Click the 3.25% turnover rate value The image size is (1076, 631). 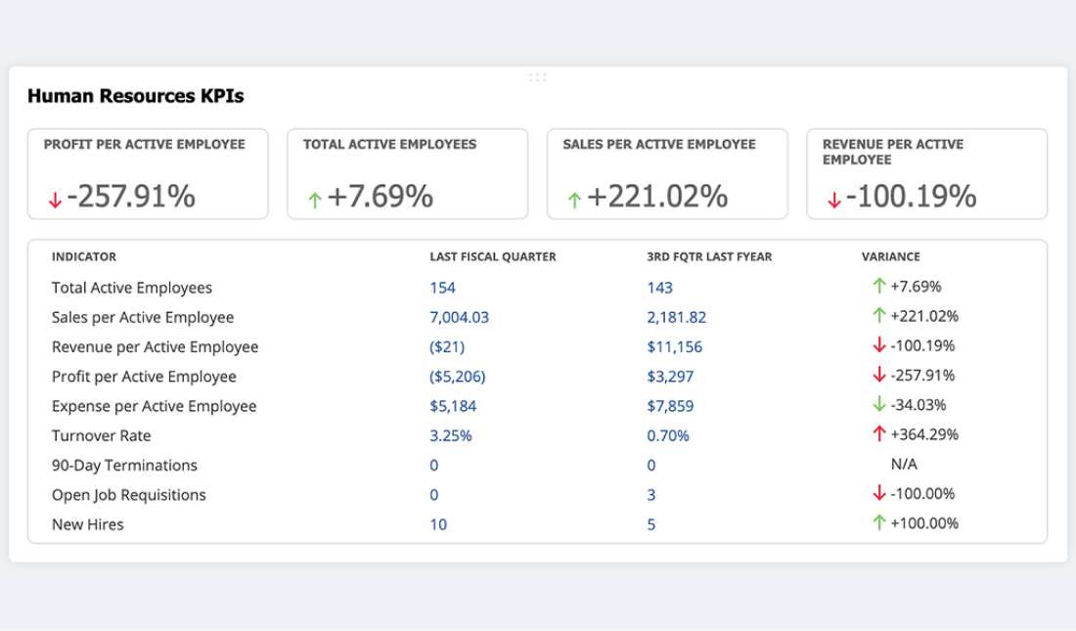pyautogui.click(x=450, y=435)
